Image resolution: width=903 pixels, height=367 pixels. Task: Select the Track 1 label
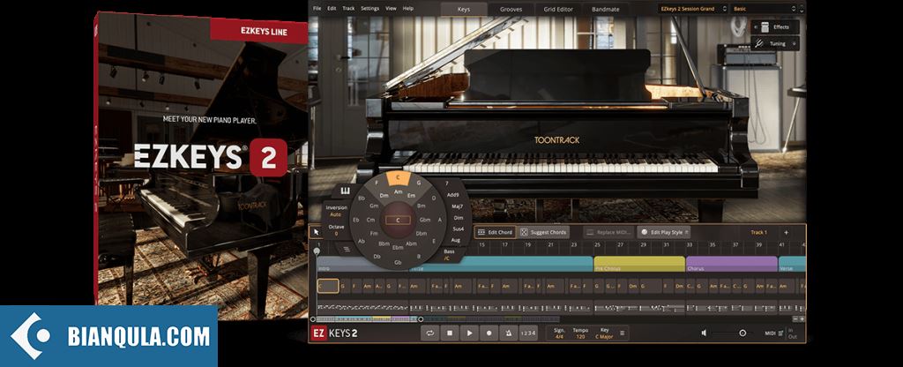[x=758, y=232]
